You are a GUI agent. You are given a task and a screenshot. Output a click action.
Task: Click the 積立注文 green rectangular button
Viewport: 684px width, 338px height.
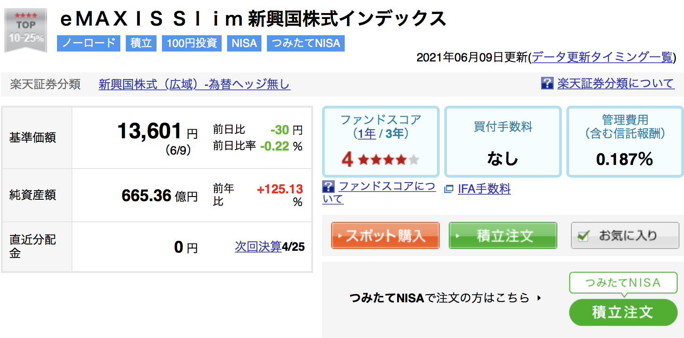(x=503, y=235)
